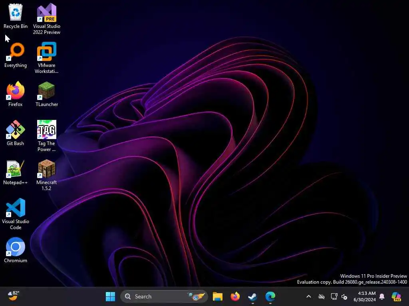409x306 pixels.
Task: Select the Chromium desktop shortcut
Action: click(x=16, y=250)
